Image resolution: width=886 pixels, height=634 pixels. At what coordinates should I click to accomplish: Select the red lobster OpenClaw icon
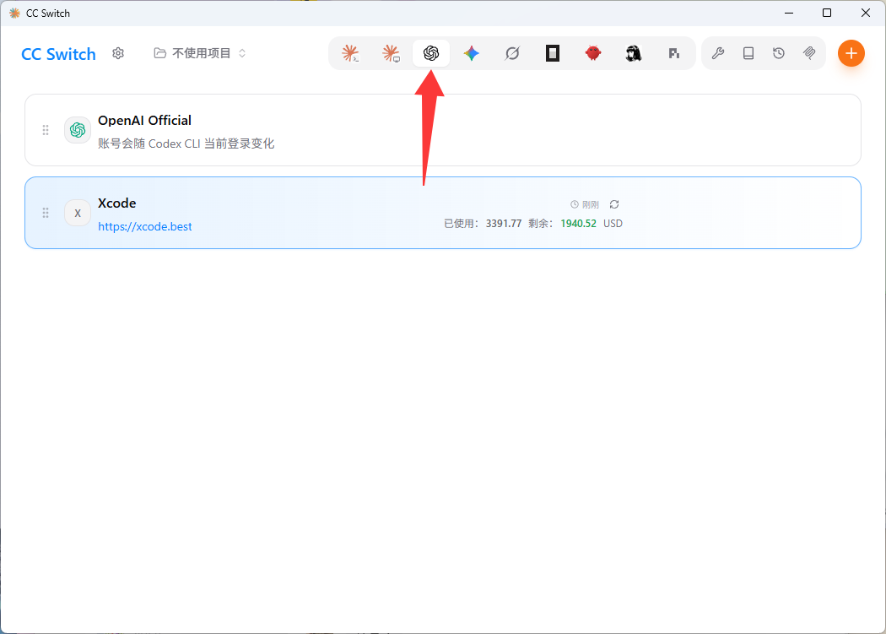click(592, 54)
